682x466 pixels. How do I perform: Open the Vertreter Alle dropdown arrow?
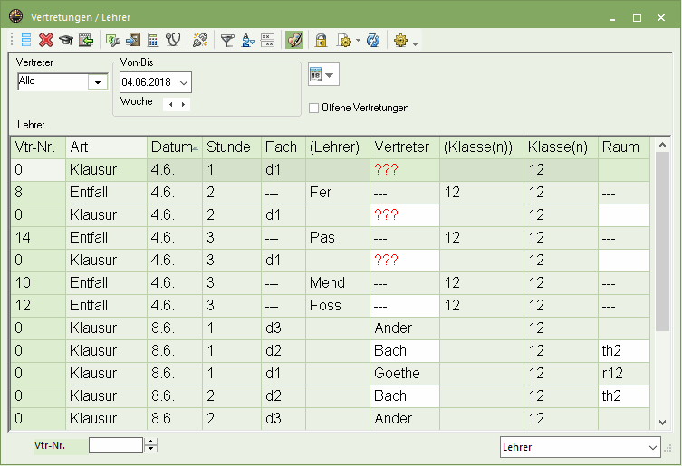[x=98, y=81]
